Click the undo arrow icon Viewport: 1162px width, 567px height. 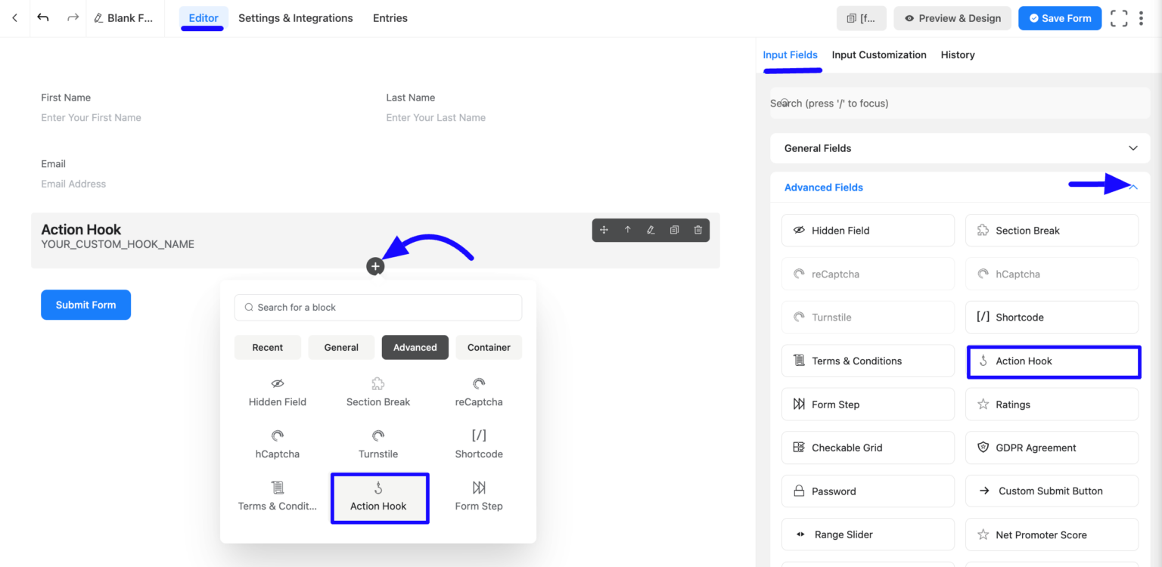[43, 17]
